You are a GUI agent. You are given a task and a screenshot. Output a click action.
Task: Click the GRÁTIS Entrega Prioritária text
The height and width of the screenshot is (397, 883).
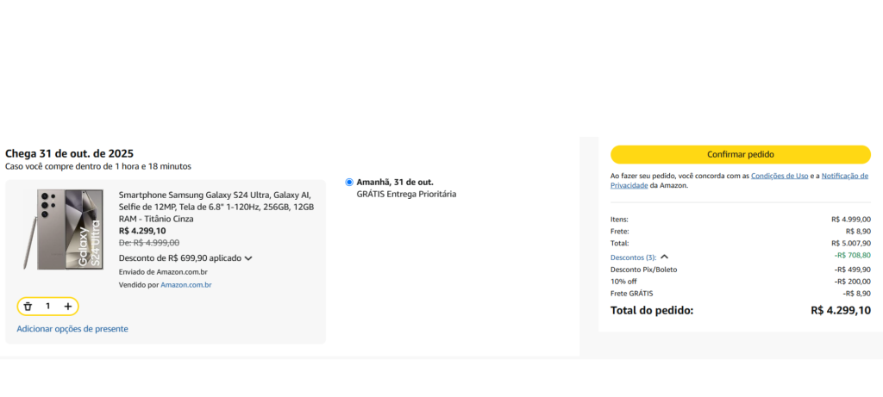coord(406,195)
